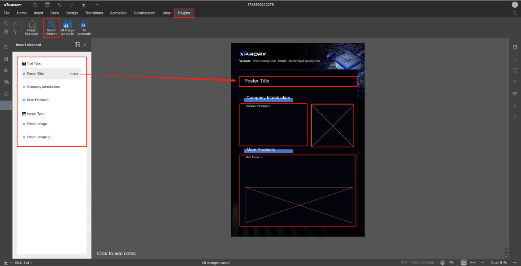521x266 pixels.
Task: Open the File menu
Action: tap(7, 13)
